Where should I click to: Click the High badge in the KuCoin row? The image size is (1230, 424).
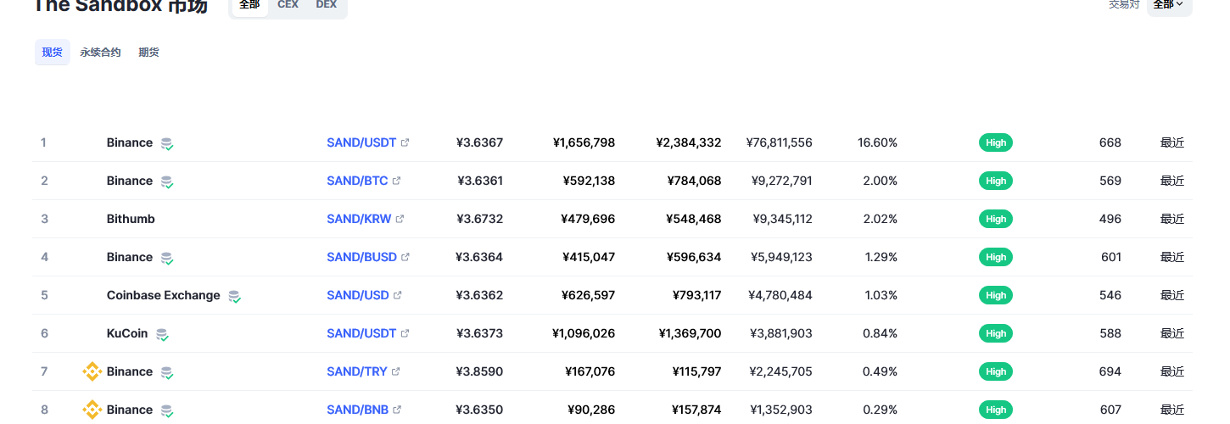[x=996, y=333]
